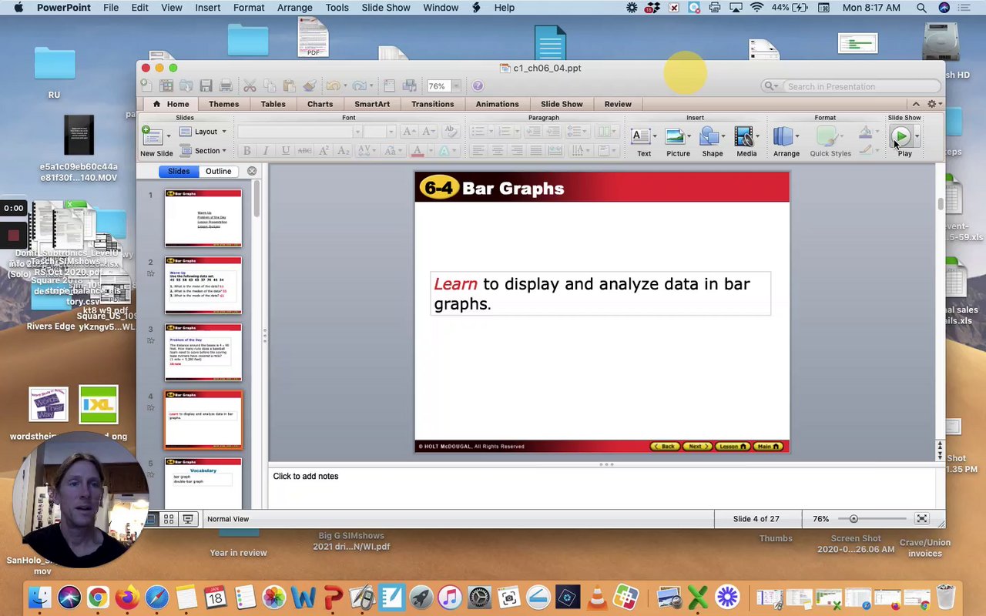
Task: Expand the New Slide dropdown arrow
Action: [168, 136]
